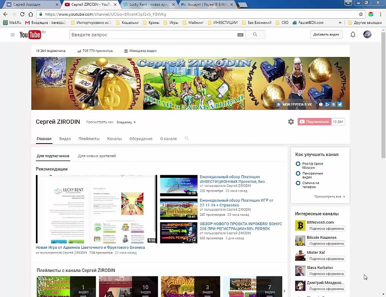Open the BitNovosti.com channel avatar
The height and width of the screenshot is (297, 386).
point(300,225)
